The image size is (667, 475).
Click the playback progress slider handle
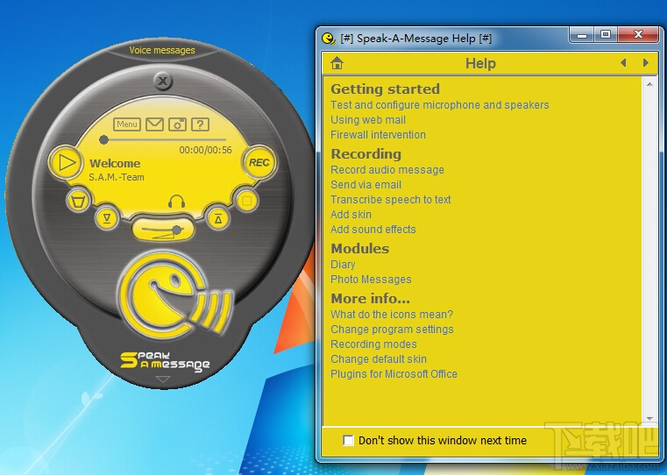click(x=103, y=139)
